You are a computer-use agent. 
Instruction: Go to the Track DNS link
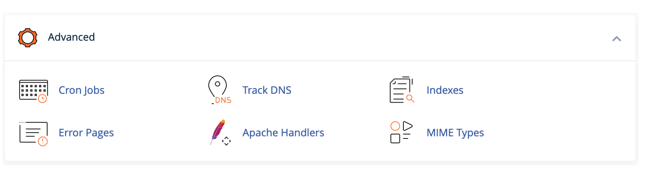tap(267, 90)
